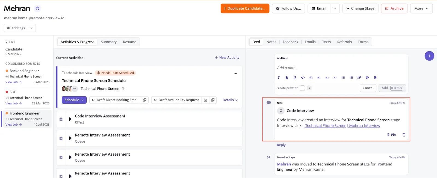Start a New Activity
This screenshot has width=437, height=178.
point(227,58)
